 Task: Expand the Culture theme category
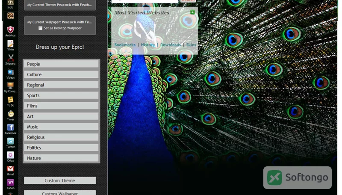pos(61,74)
